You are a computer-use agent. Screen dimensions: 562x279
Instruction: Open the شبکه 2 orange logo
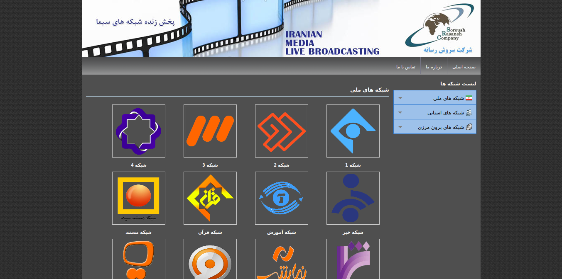pos(282,131)
